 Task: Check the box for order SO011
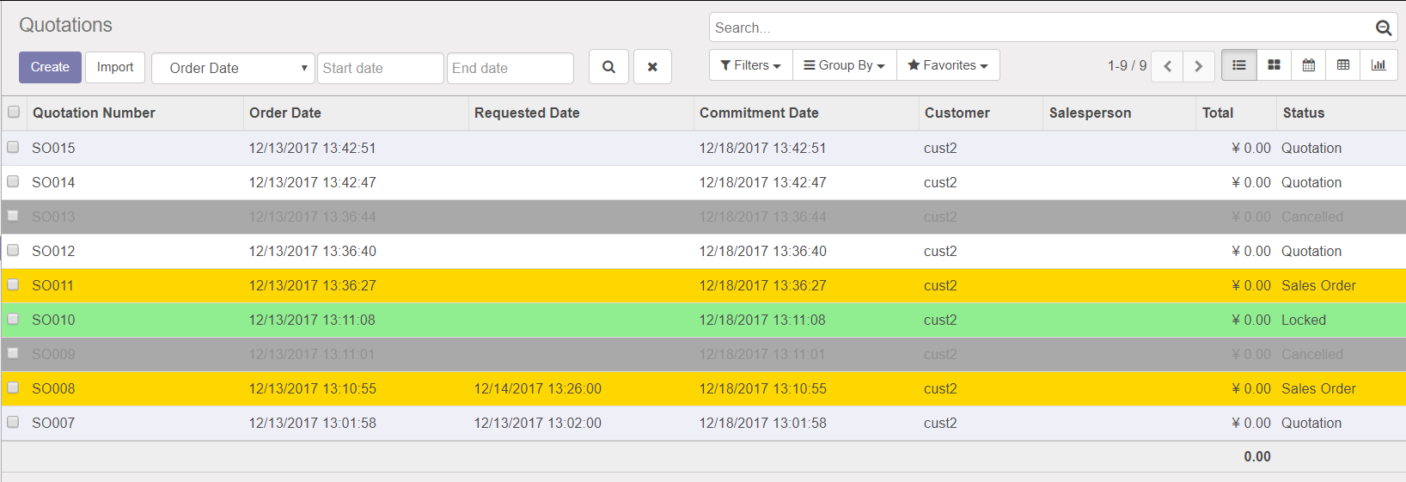point(13,284)
